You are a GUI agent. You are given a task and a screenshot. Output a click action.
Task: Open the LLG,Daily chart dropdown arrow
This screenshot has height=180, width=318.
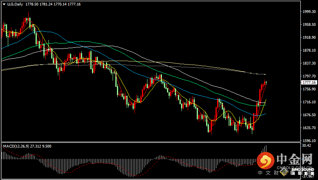coord(4,4)
